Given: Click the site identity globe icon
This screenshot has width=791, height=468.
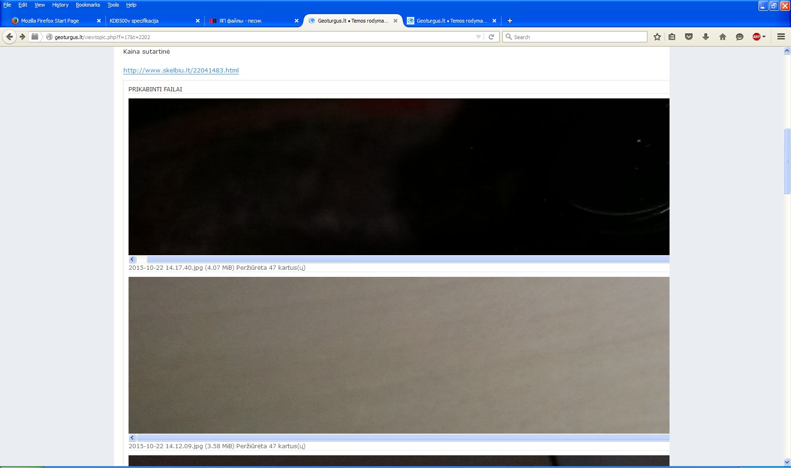Looking at the screenshot, I should pos(49,37).
